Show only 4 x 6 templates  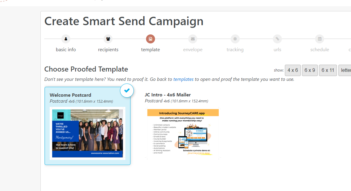click(x=293, y=70)
